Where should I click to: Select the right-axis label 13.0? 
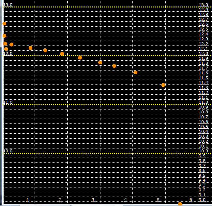[203, 5]
